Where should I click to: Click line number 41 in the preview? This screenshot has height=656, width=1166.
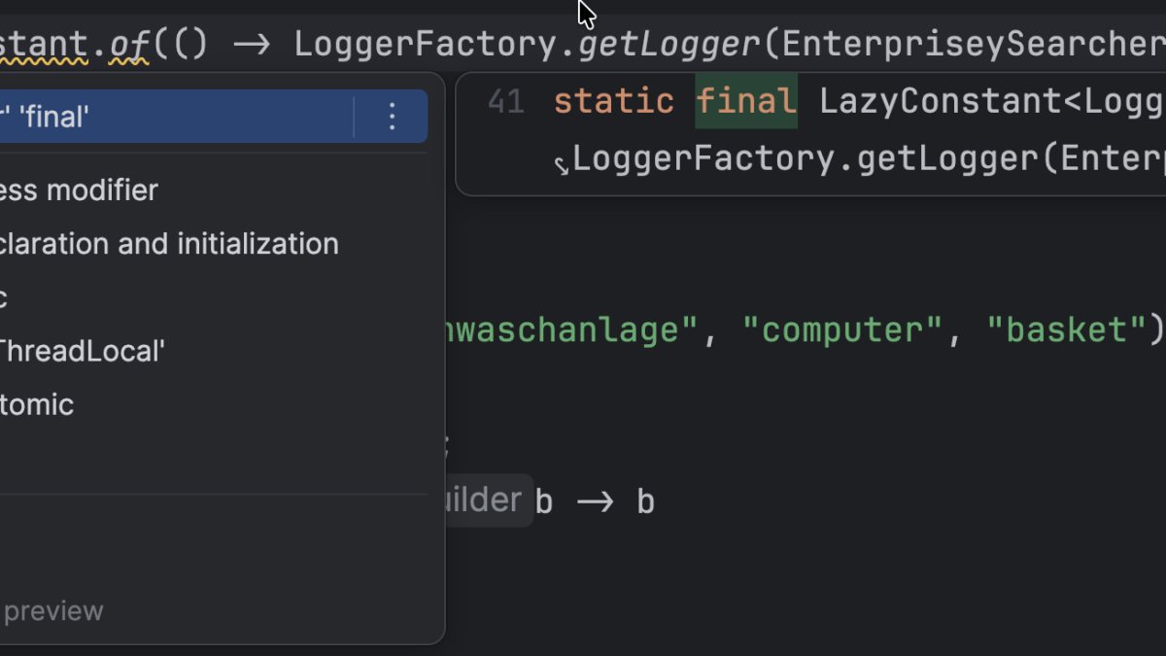(x=505, y=101)
